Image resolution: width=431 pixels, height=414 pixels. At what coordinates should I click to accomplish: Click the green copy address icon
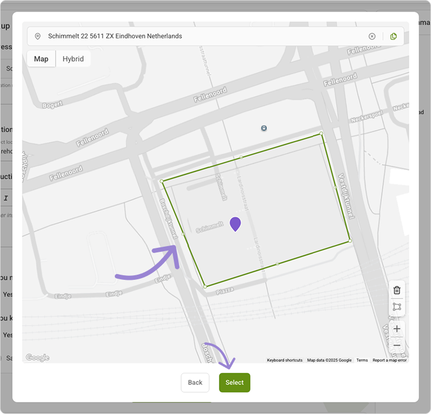[393, 36]
